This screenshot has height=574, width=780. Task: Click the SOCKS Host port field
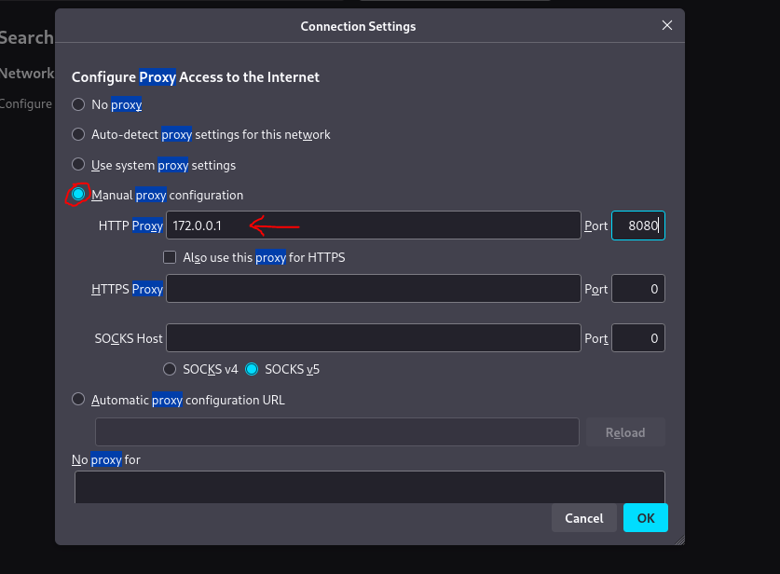point(637,338)
